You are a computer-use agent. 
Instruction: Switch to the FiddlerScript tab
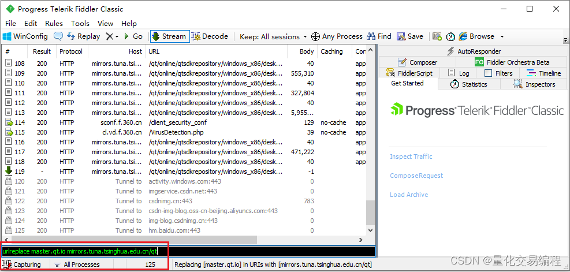[409, 73]
